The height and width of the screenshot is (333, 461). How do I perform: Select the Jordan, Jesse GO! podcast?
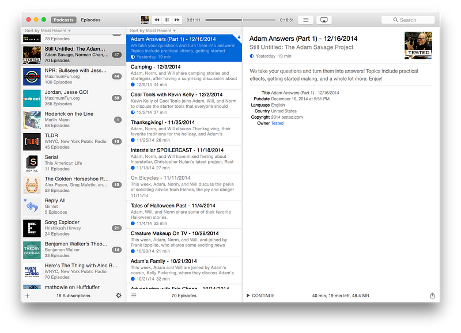coord(74,98)
